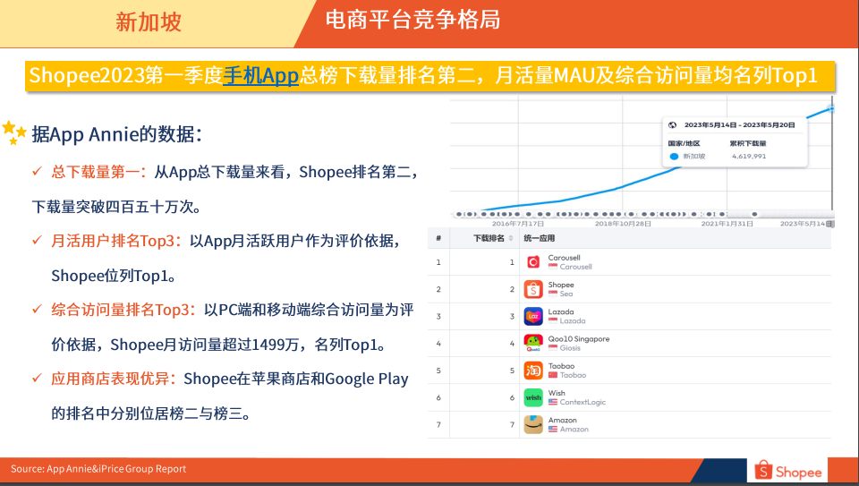Viewport: 859px width, 486px height.
Task: Click the # column header
Action: (x=438, y=238)
